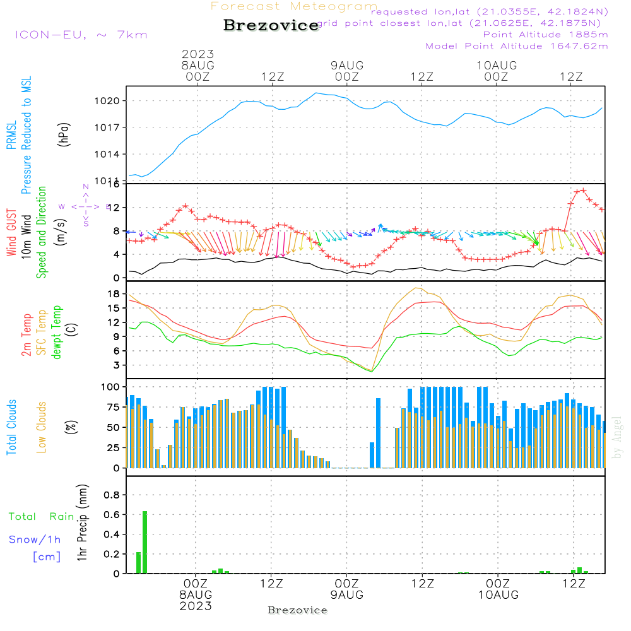
Task: Click the 'PRMSL' axis label
Action: click(x=11, y=135)
